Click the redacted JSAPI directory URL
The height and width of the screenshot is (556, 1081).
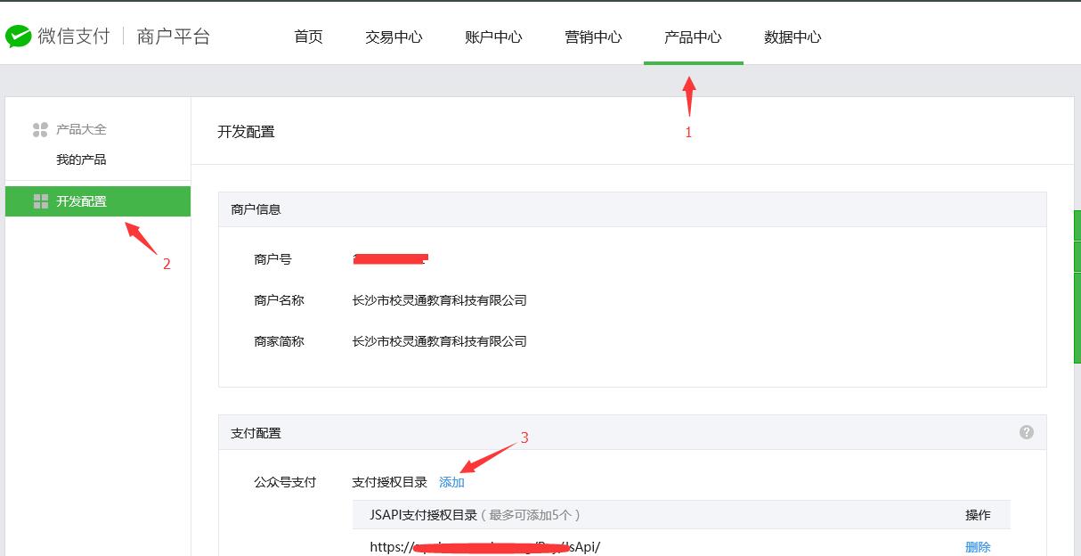(485, 547)
